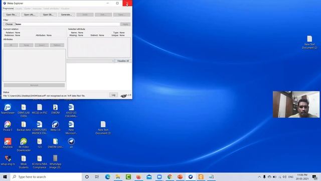The width and height of the screenshot is (321, 181).
Task: Open PowerPoint from the taskbar
Action: 180,176
